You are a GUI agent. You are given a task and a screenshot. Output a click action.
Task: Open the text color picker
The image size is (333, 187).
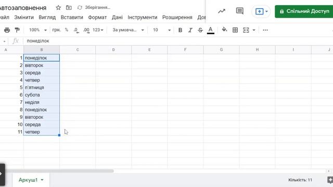210,30
